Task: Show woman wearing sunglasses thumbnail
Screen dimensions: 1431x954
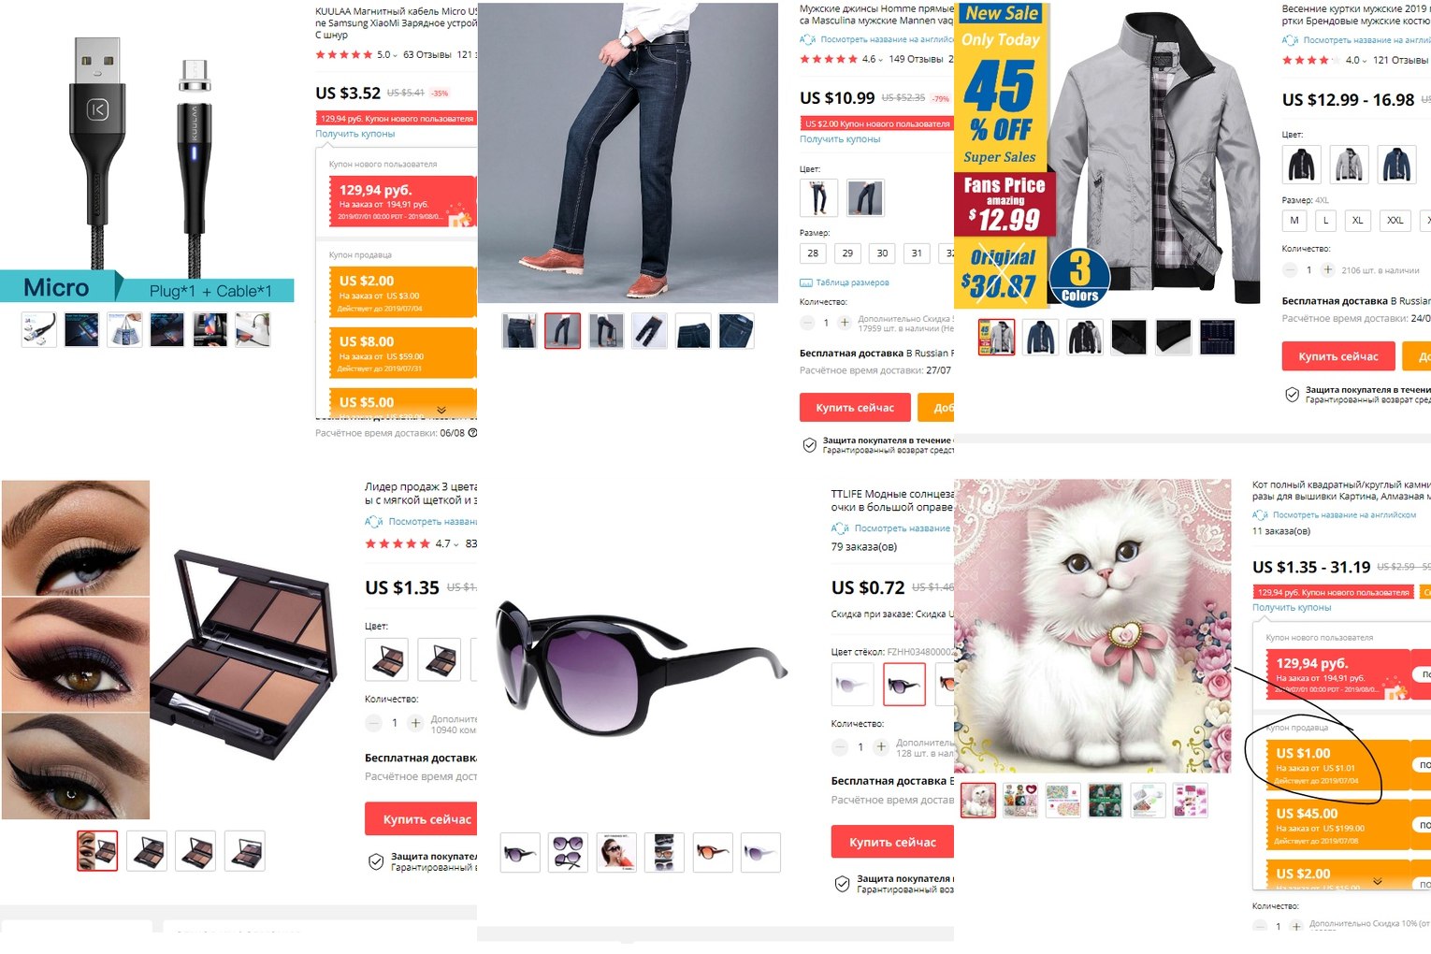Action: (615, 852)
